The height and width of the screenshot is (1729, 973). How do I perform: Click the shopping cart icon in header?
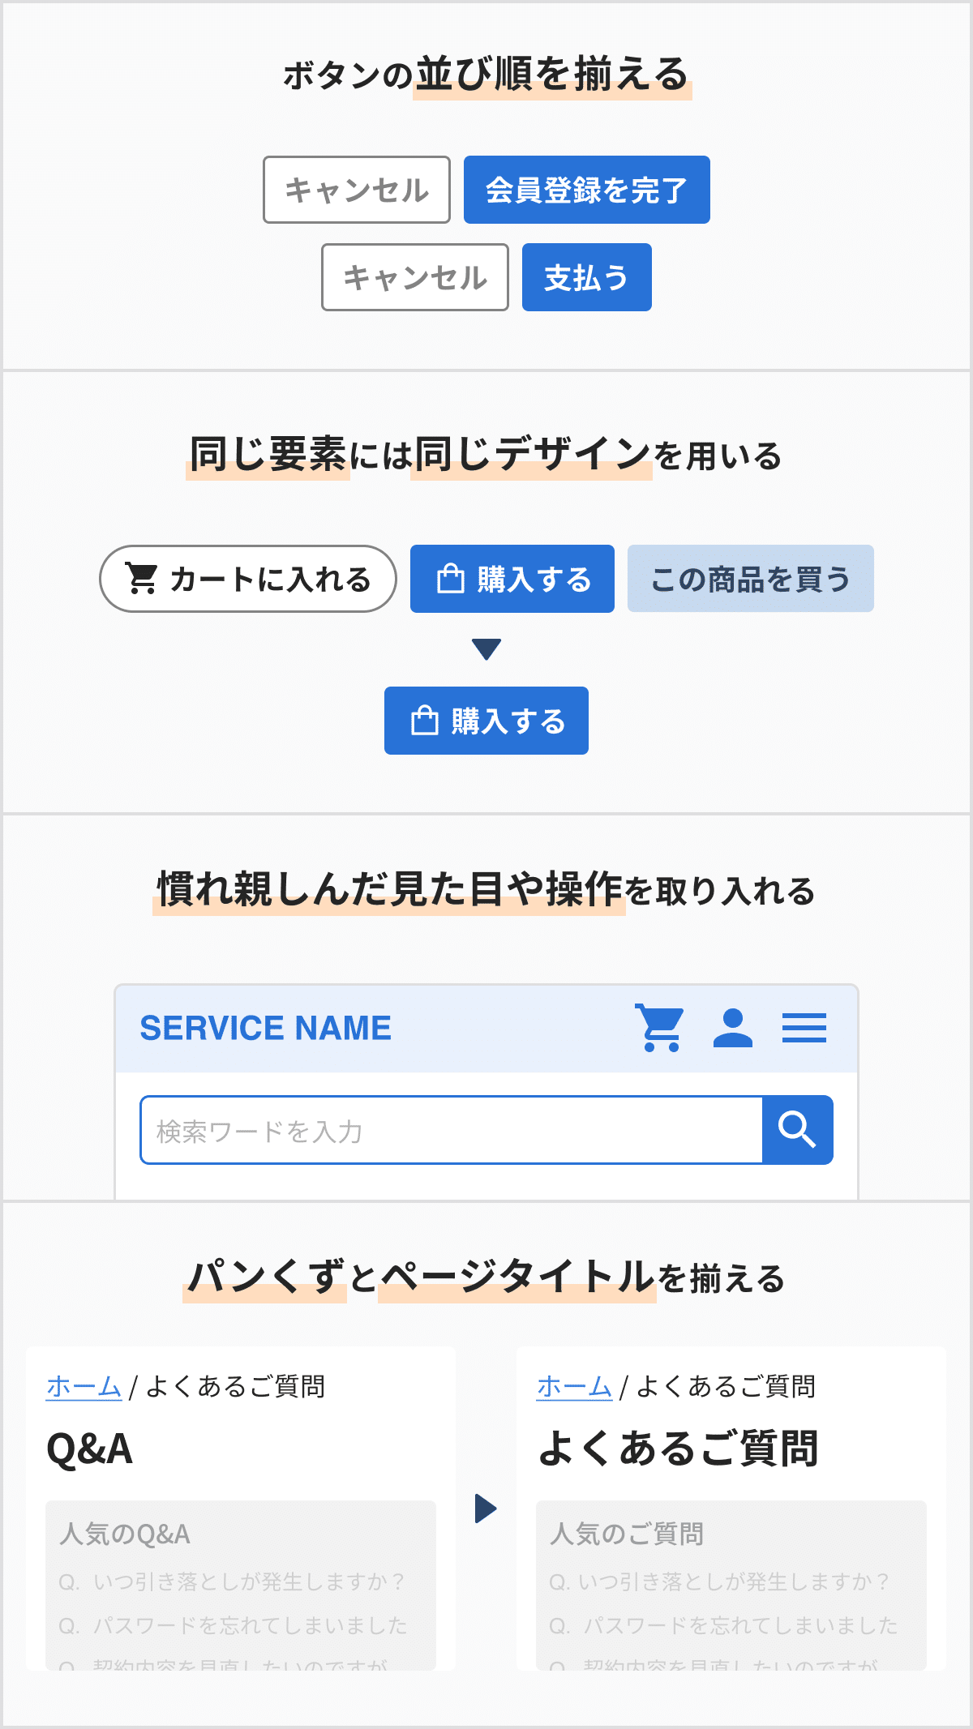[x=660, y=1028]
